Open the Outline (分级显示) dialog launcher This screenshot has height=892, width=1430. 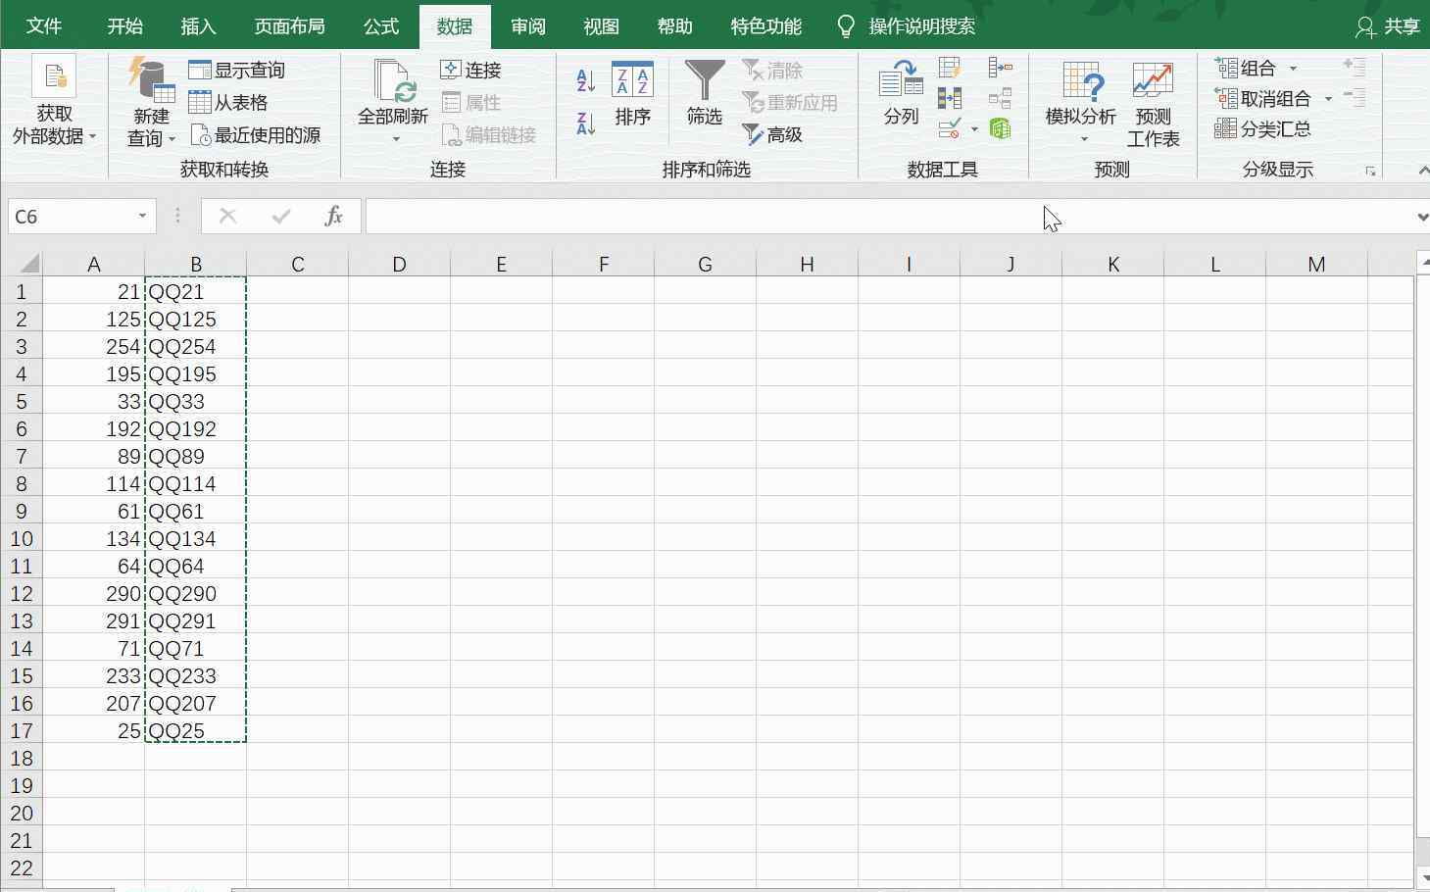(1370, 172)
